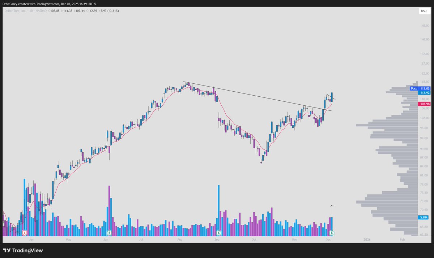Image resolution: width=434 pixels, height=258 pixels.
Task: Click the low value 107.44
Action: pyautogui.click(x=80, y=11)
